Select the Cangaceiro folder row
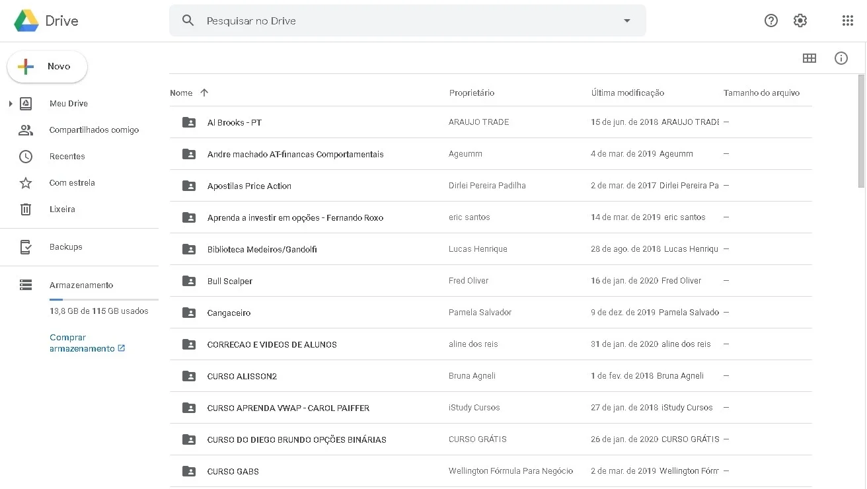This screenshot has height=489, width=867. pyautogui.click(x=490, y=313)
